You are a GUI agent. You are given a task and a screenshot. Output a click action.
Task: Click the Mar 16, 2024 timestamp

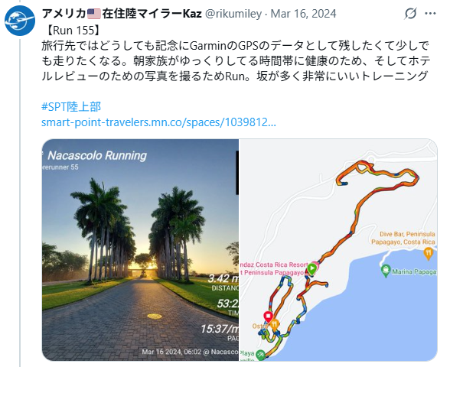pyautogui.click(x=304, y=14)
